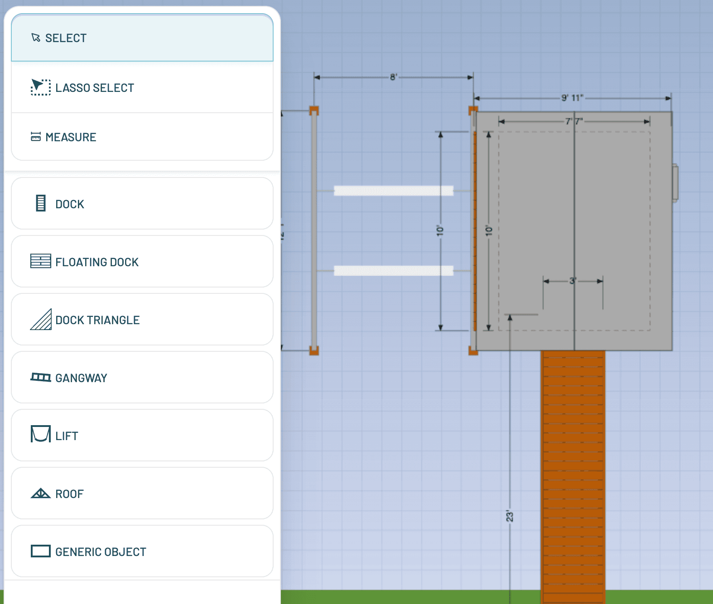The image size is (713, 604).
Task: Click the Dock Triangle hatched icon
Action: coord(41,319)
